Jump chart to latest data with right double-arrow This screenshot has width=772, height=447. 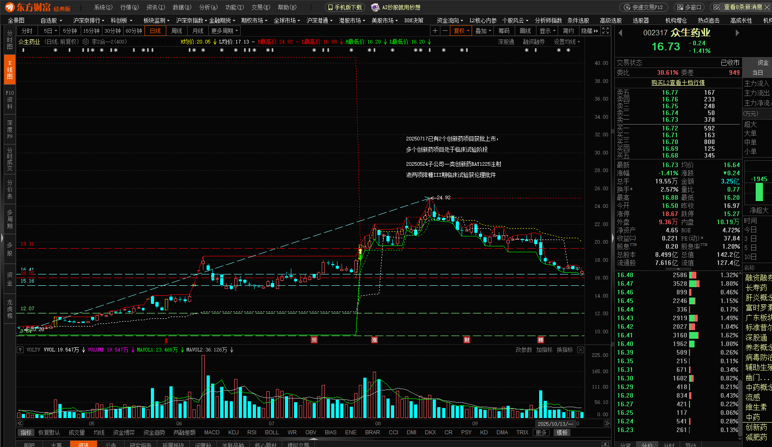[607, 423]
